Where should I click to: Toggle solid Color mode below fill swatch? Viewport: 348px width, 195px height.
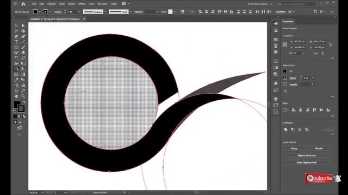[15, 116]
